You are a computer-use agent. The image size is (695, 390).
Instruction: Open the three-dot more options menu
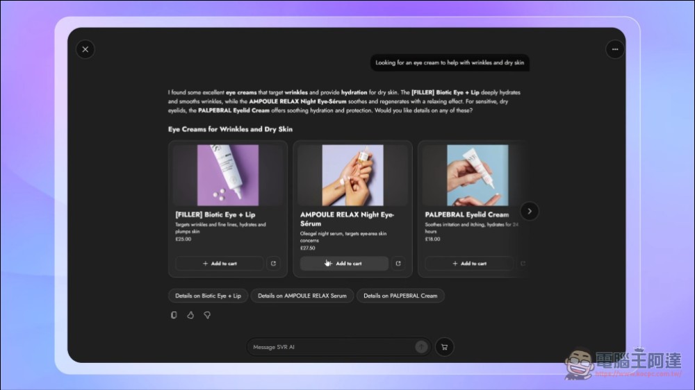click(614, 49)
